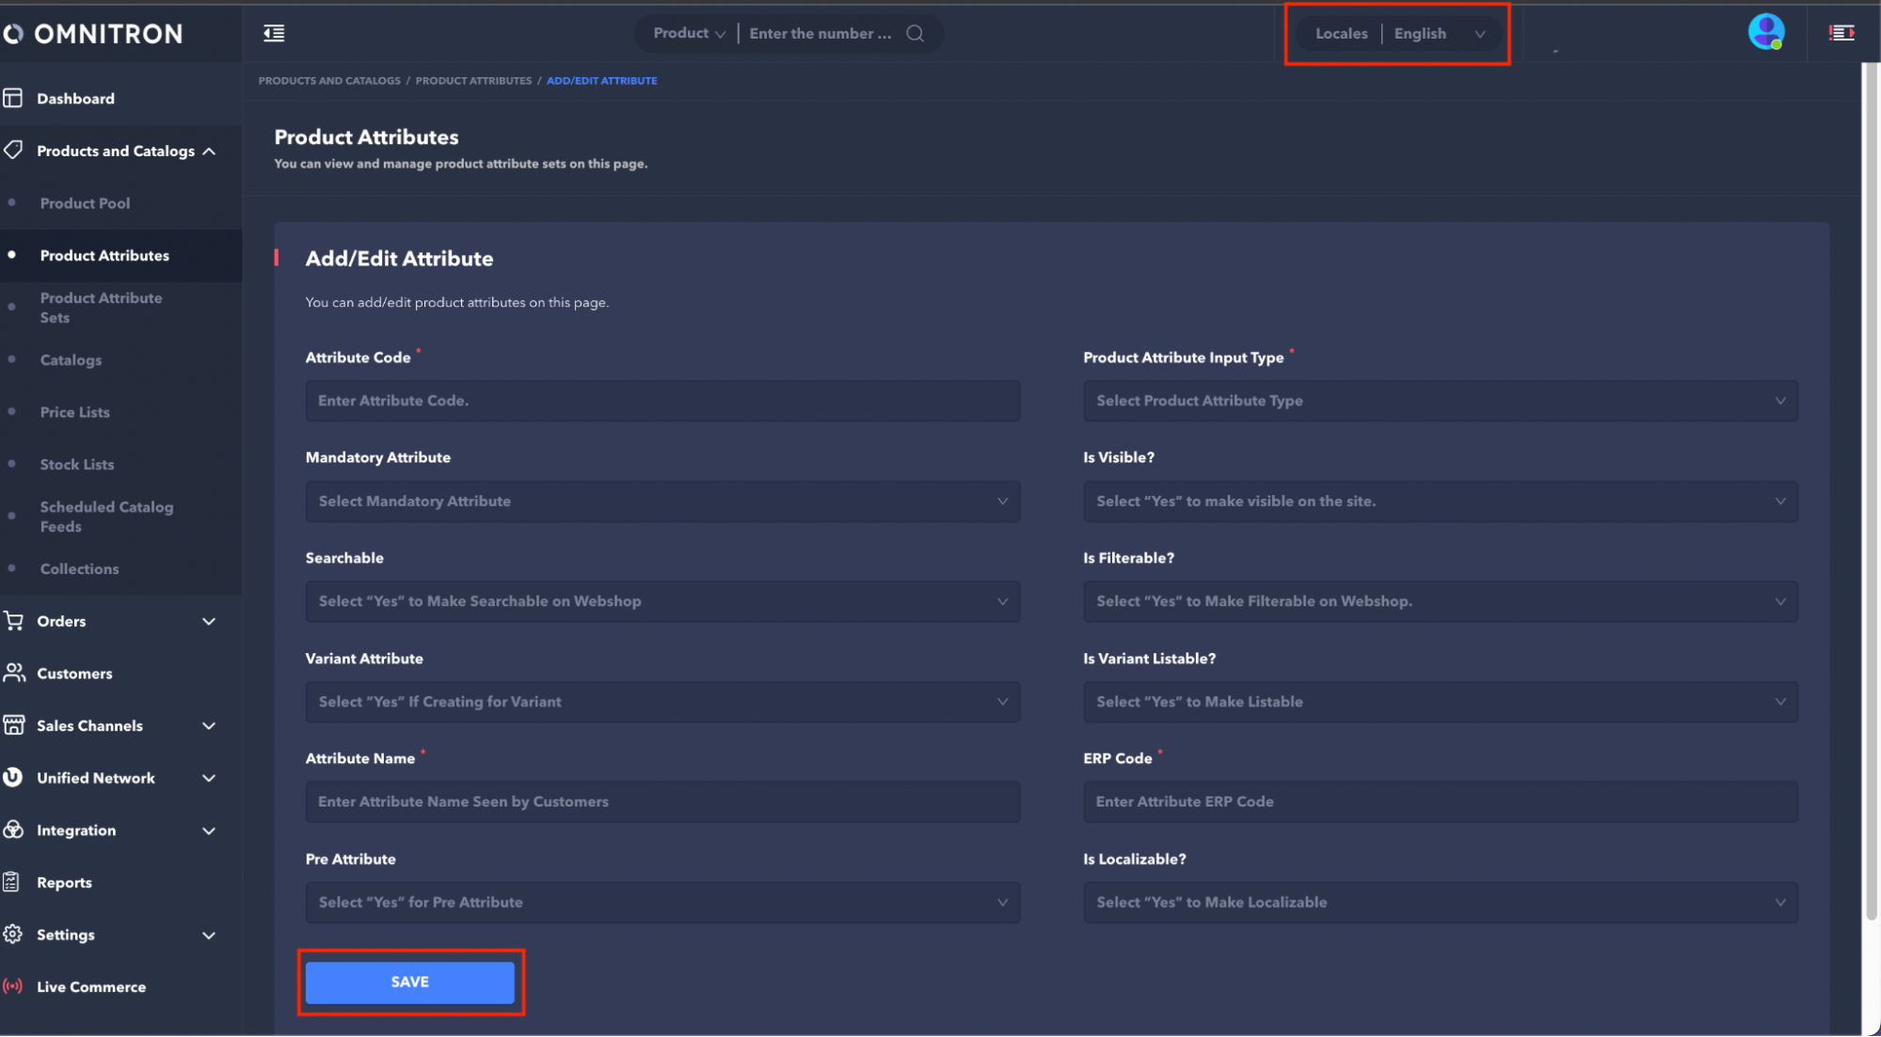
Task: Open the Product search type dropdown
Action: tap(689, 34)
